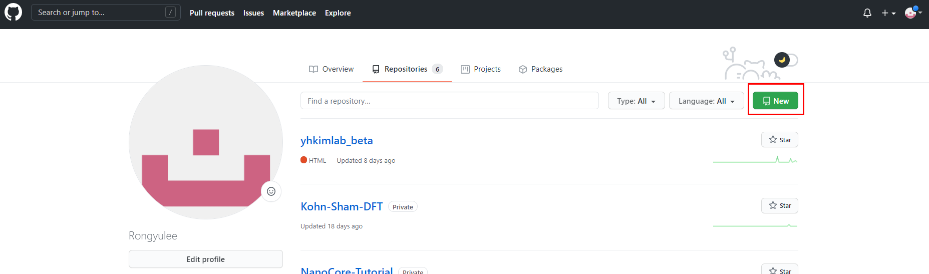Expand the Language: All filter
Viewport: 929px width, 274px height.
coord(706,101)
